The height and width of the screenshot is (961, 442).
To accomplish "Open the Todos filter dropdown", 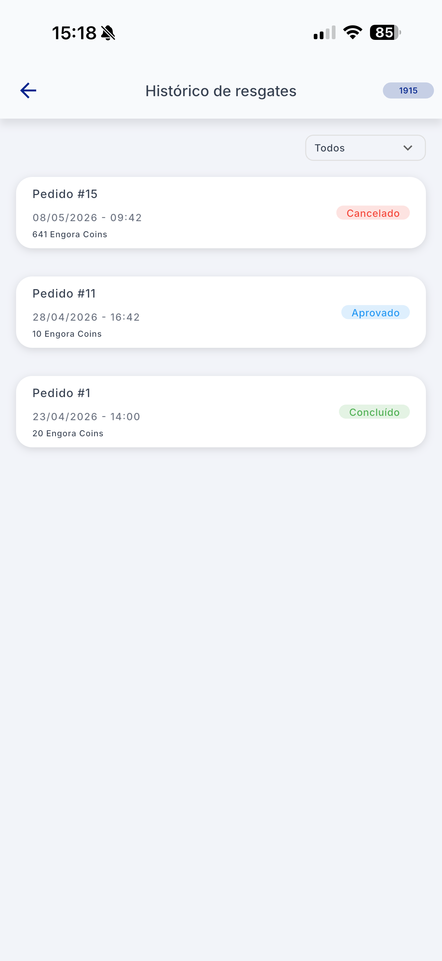I will (365, 148).
